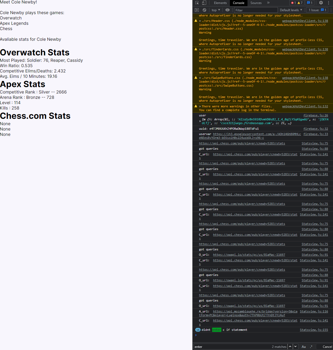Switch to the Elements tab

(x=220, y=3)
